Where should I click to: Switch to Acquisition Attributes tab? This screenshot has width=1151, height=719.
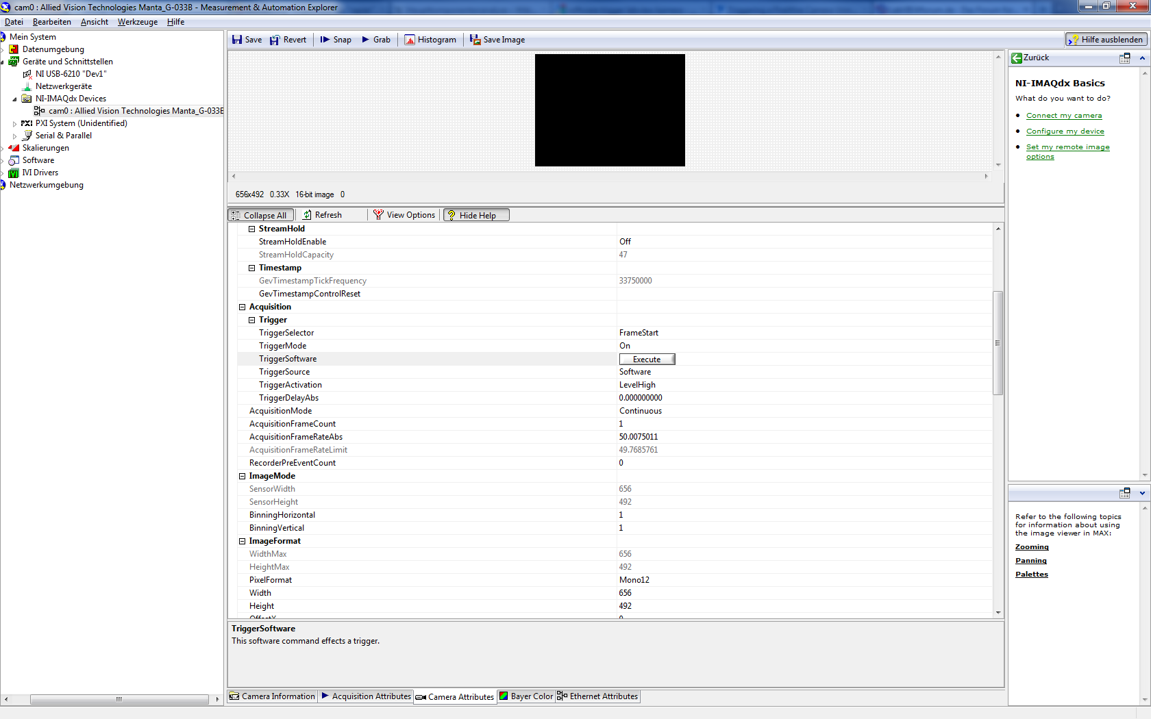pos(366,696)
